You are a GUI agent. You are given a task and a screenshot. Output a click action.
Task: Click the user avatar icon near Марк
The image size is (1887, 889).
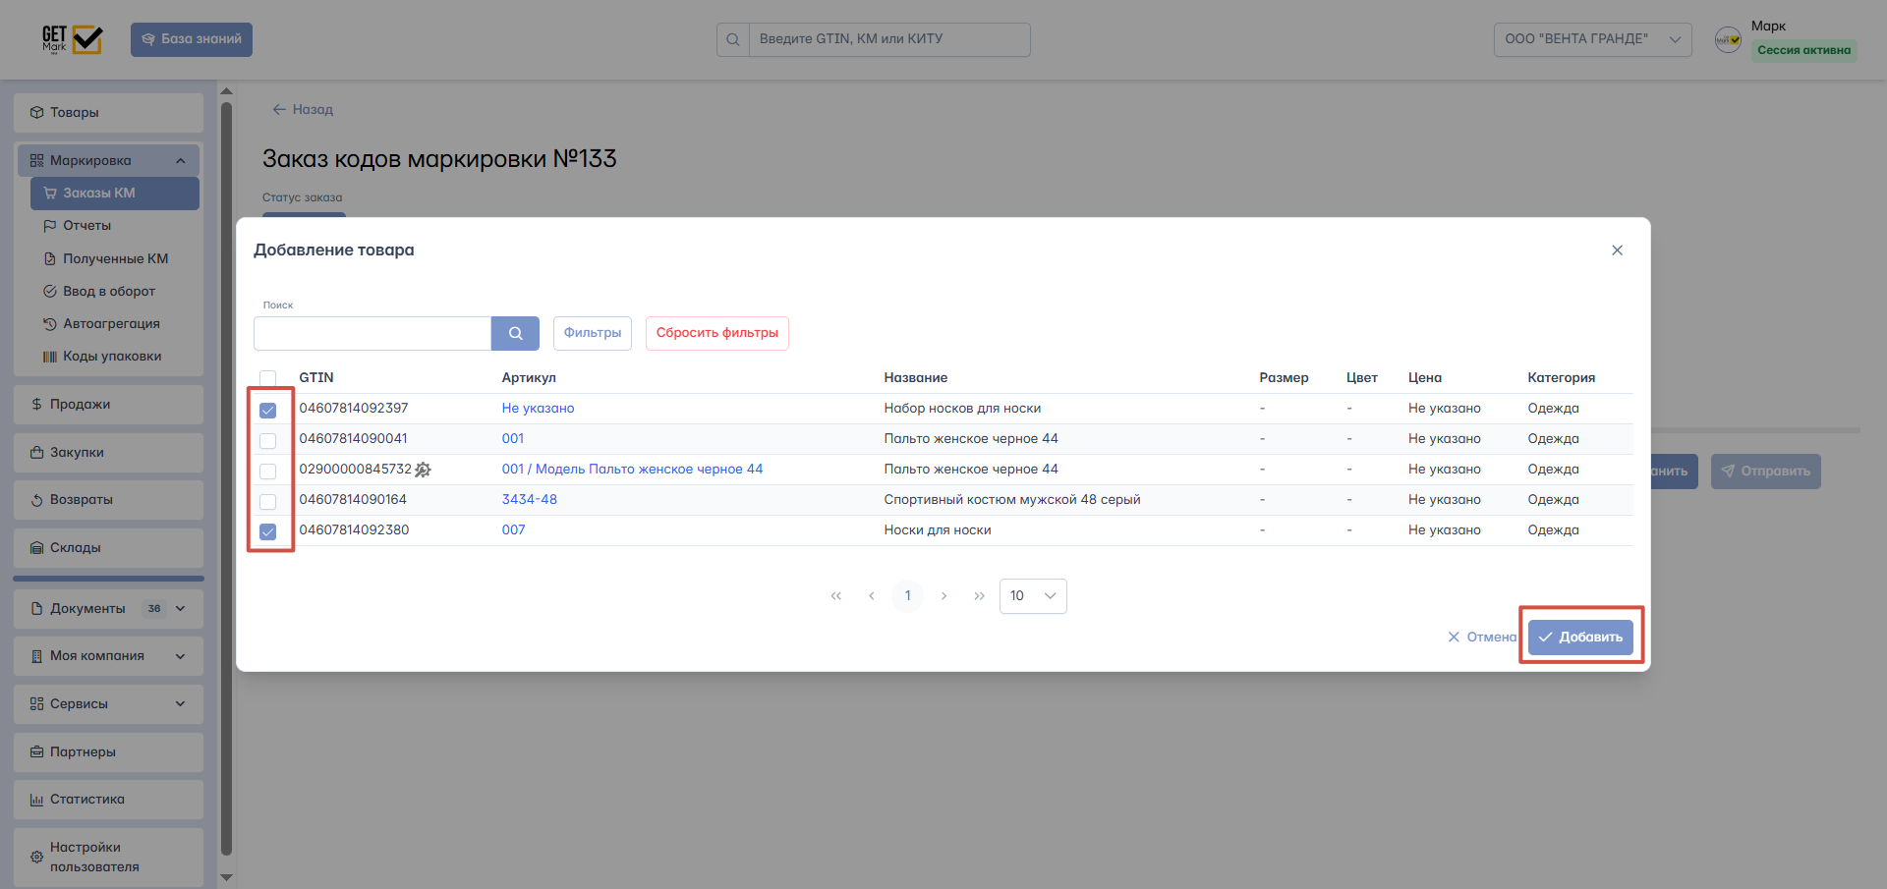pos(1728,39)
